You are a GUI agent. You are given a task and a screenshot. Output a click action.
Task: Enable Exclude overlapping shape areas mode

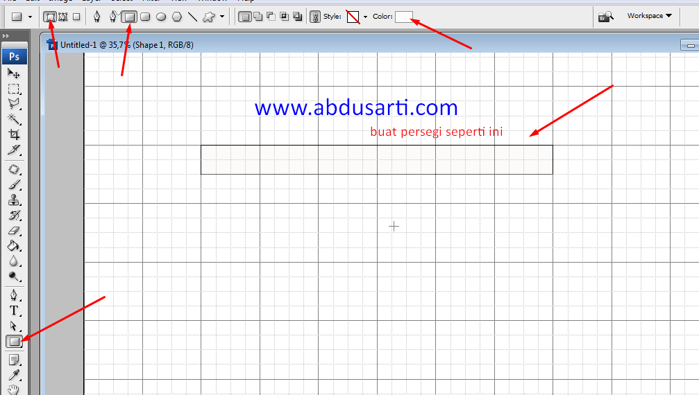pos(297,17)
